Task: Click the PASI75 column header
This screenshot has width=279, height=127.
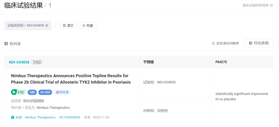Action: click(221, 62)
